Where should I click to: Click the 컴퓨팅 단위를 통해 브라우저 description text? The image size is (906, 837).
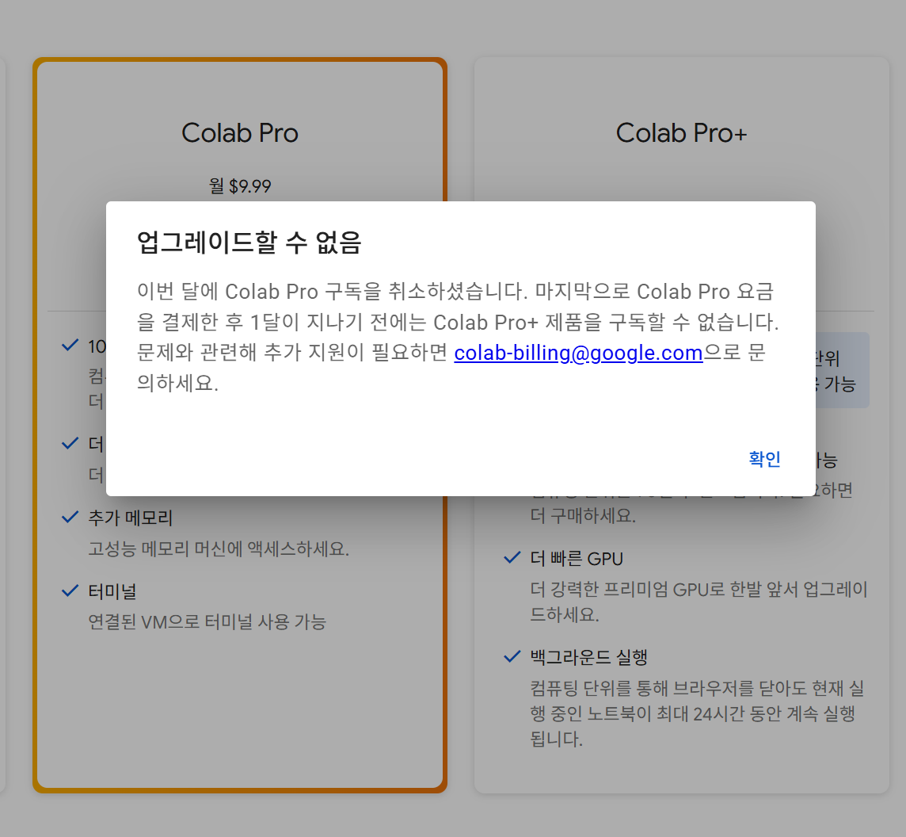click(x=698, y=713)
